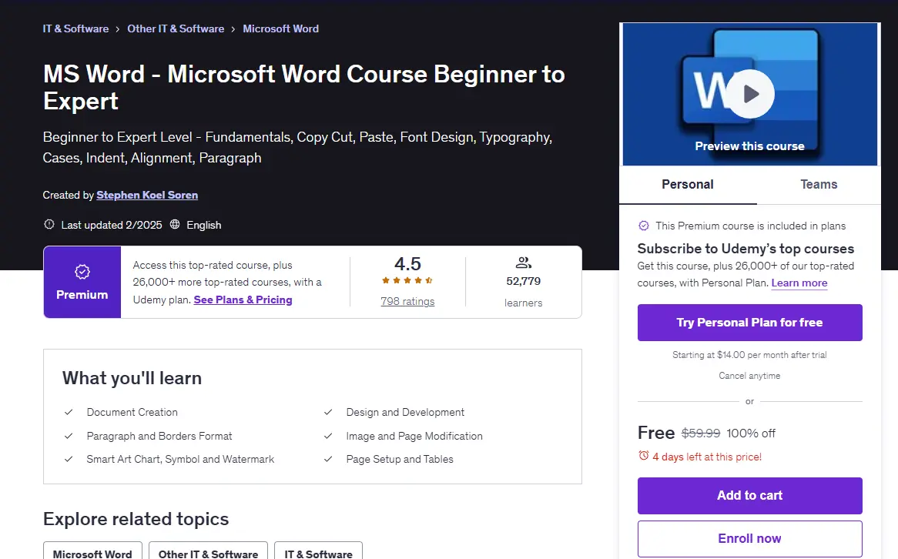Click Try Personal Plan for free
Viewport: 898px width, 559px height.
(749, 323)
